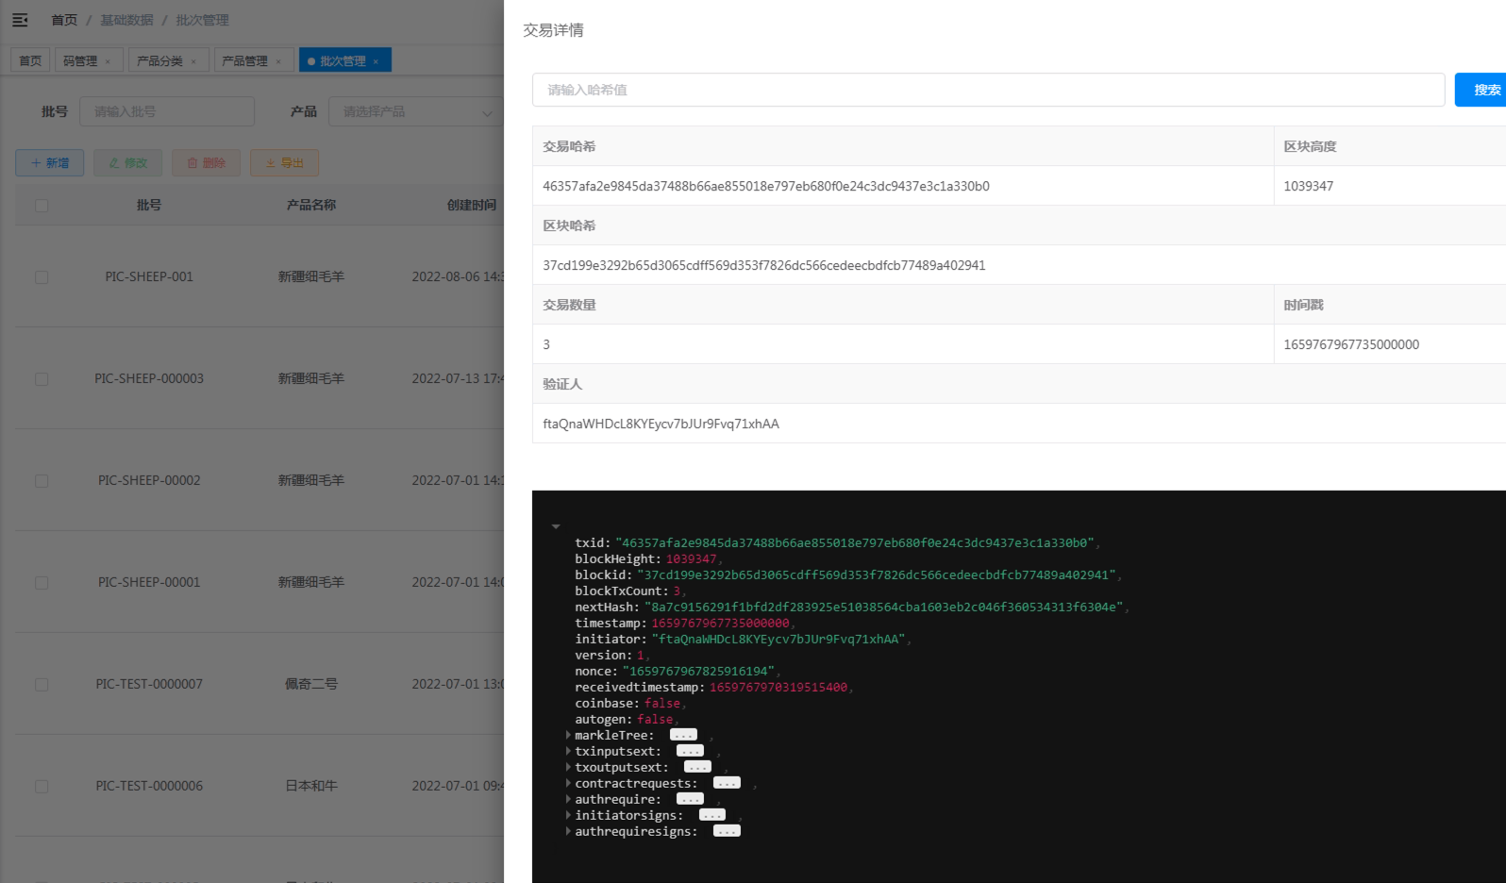Check the PIC-TEST-0000007 row checkbox

click(42, 684)
